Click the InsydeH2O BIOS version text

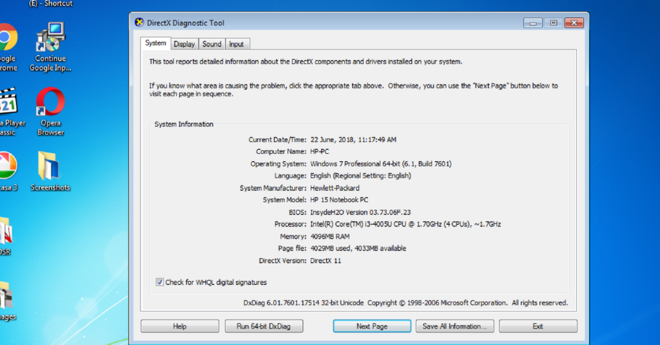click(x=360, y=212)
